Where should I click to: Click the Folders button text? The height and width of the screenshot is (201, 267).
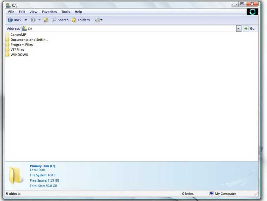coord(84,20)
